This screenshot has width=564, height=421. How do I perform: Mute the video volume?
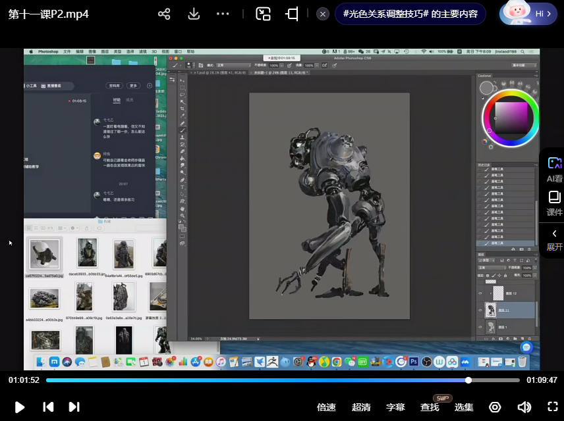click(x=524, y=407)
